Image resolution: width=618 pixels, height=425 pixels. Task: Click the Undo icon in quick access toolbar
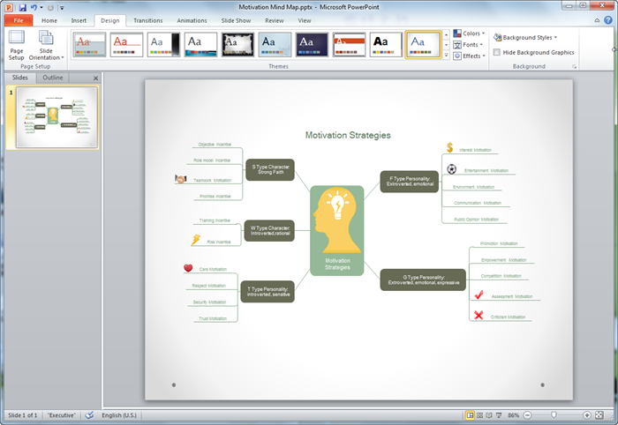click(34, 6)
